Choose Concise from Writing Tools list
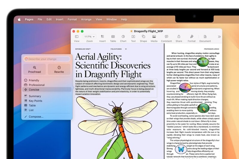The height and width of the screenshot is (159, 239). [34, 89]
